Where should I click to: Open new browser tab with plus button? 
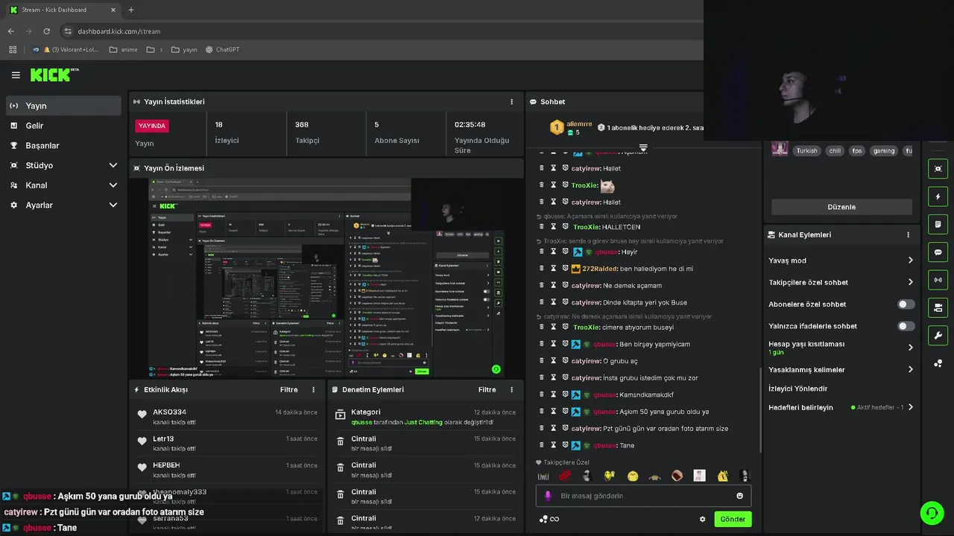click(x=130, y=10)
